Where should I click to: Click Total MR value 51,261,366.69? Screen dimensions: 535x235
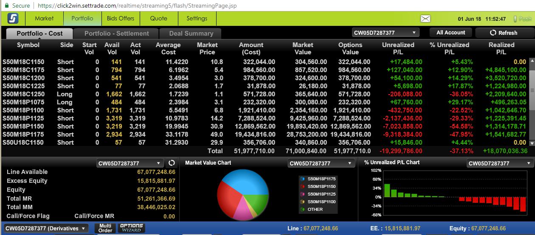coord(156,199)
